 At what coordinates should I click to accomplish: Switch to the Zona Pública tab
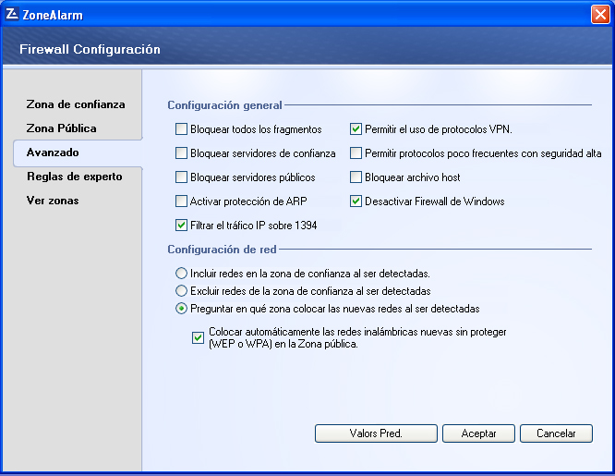click(x=61, y=128)
